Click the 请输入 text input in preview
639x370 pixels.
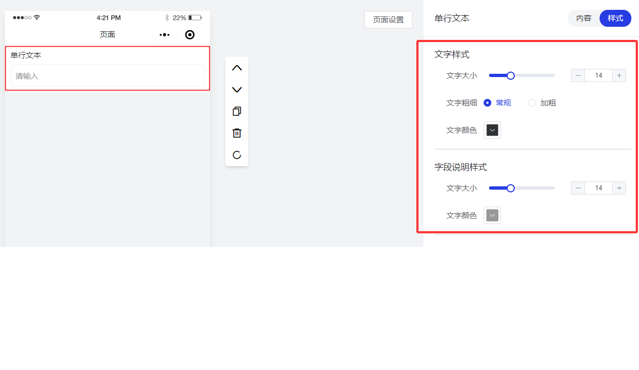[x=107, y=76]
